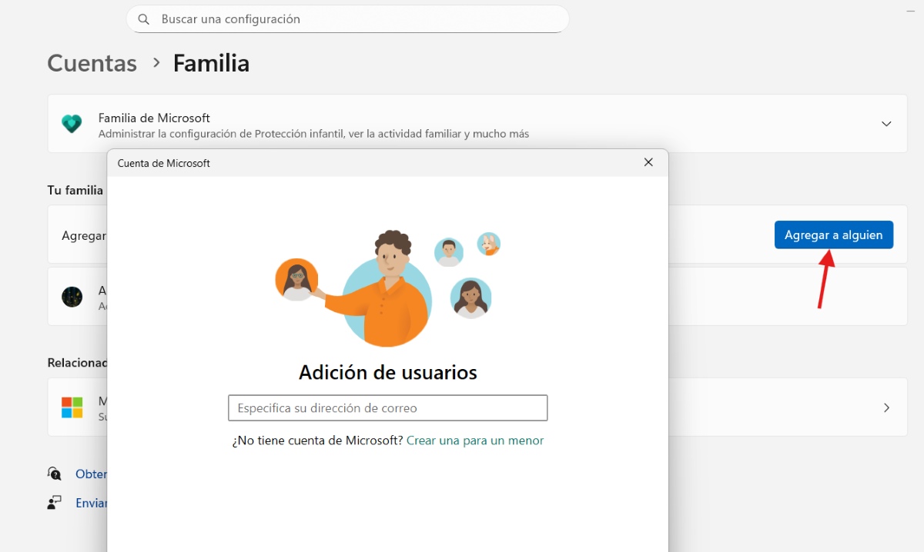Select the Familia breadcrumb title

tap(211, 63)
